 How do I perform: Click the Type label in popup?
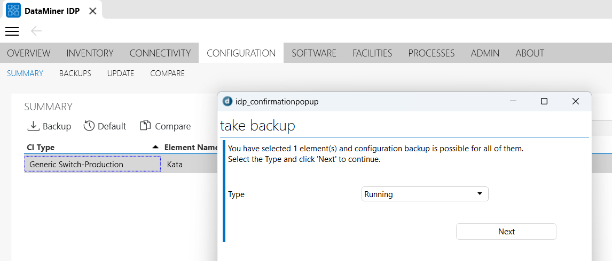pyautogui.click(x=236, y=194)
